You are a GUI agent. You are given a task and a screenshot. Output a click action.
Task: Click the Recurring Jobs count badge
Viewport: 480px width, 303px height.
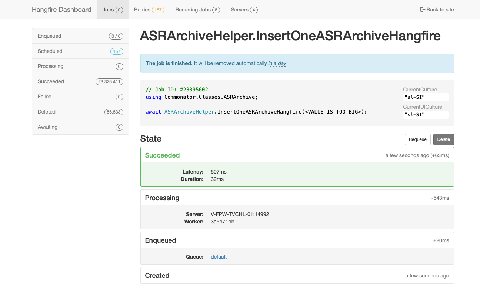tap(216, 10)
